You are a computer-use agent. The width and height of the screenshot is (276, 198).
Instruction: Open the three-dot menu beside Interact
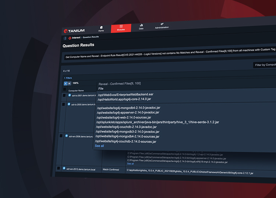click(x=65, y=38)
